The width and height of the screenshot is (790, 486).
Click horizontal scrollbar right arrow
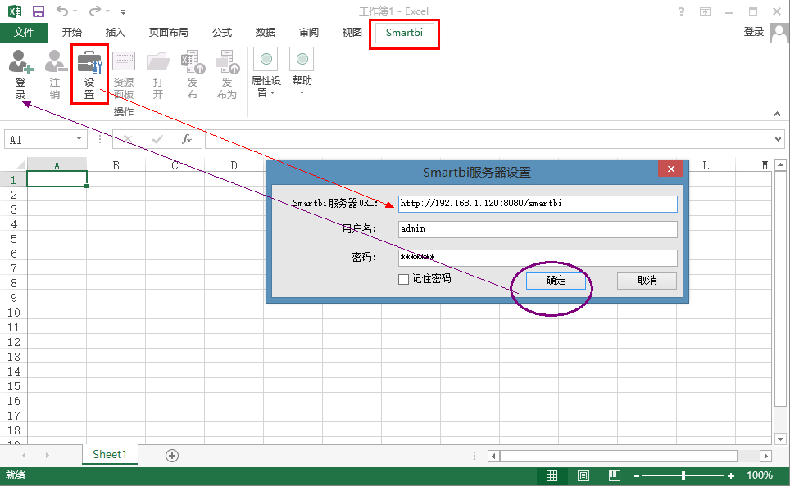pos(765,456)
